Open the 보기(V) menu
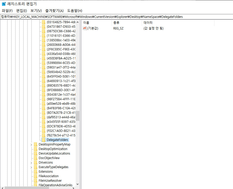The width and height of the screenshot is (233, 189). tap(36, 11)
